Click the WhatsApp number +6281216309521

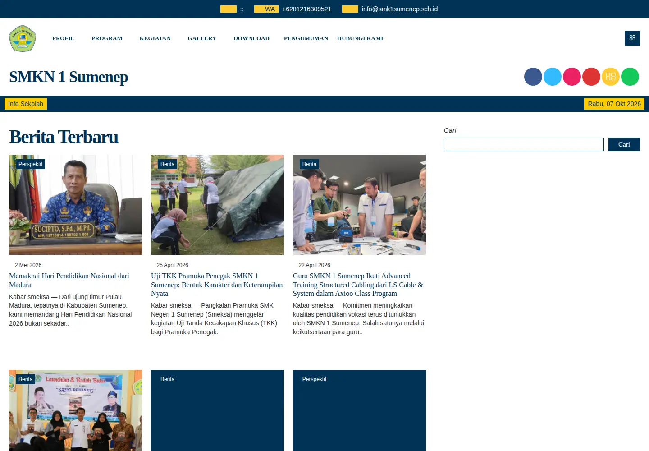pos(306,9)
